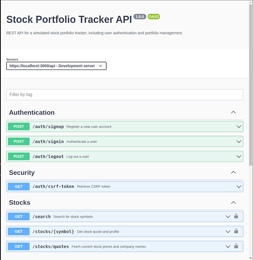This screenshot has height=260, width=253.
Task: Click 'Retrieve CSRF token' description
Action: tap(93, 187)
